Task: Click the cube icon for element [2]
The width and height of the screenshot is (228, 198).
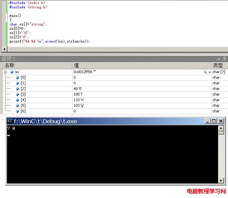Action: click(17, 89)
